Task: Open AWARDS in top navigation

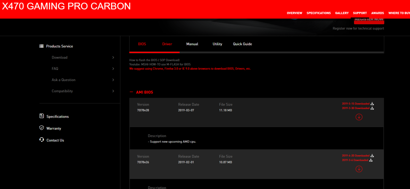Action: (378, 13)
